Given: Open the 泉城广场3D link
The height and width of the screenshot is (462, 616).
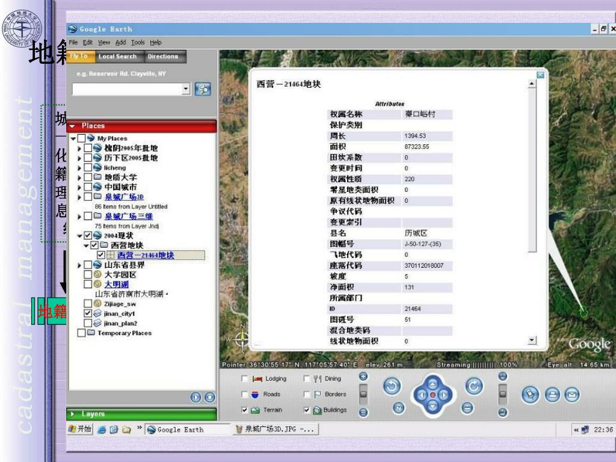Looking at the screenshot, I should [x=124, y=197].
